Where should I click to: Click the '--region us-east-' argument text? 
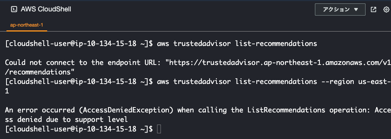click(x=354, y=81)
